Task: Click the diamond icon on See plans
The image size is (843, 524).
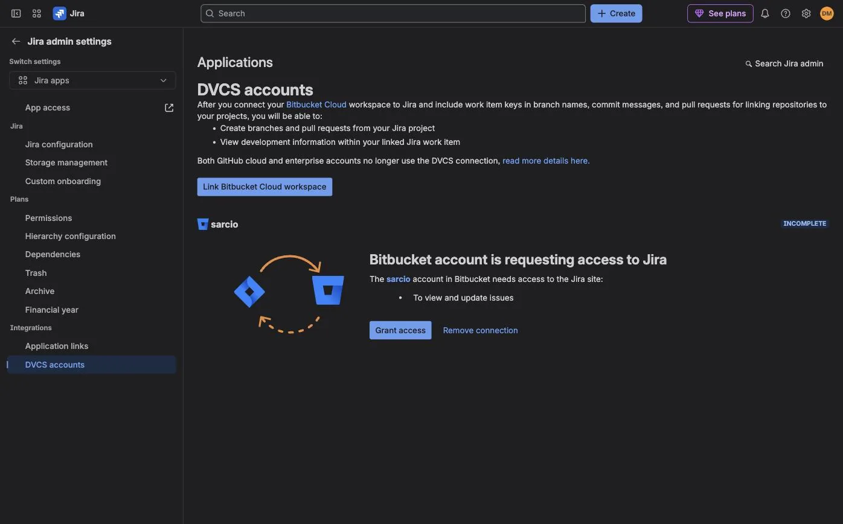Action: tap(699, 13)
